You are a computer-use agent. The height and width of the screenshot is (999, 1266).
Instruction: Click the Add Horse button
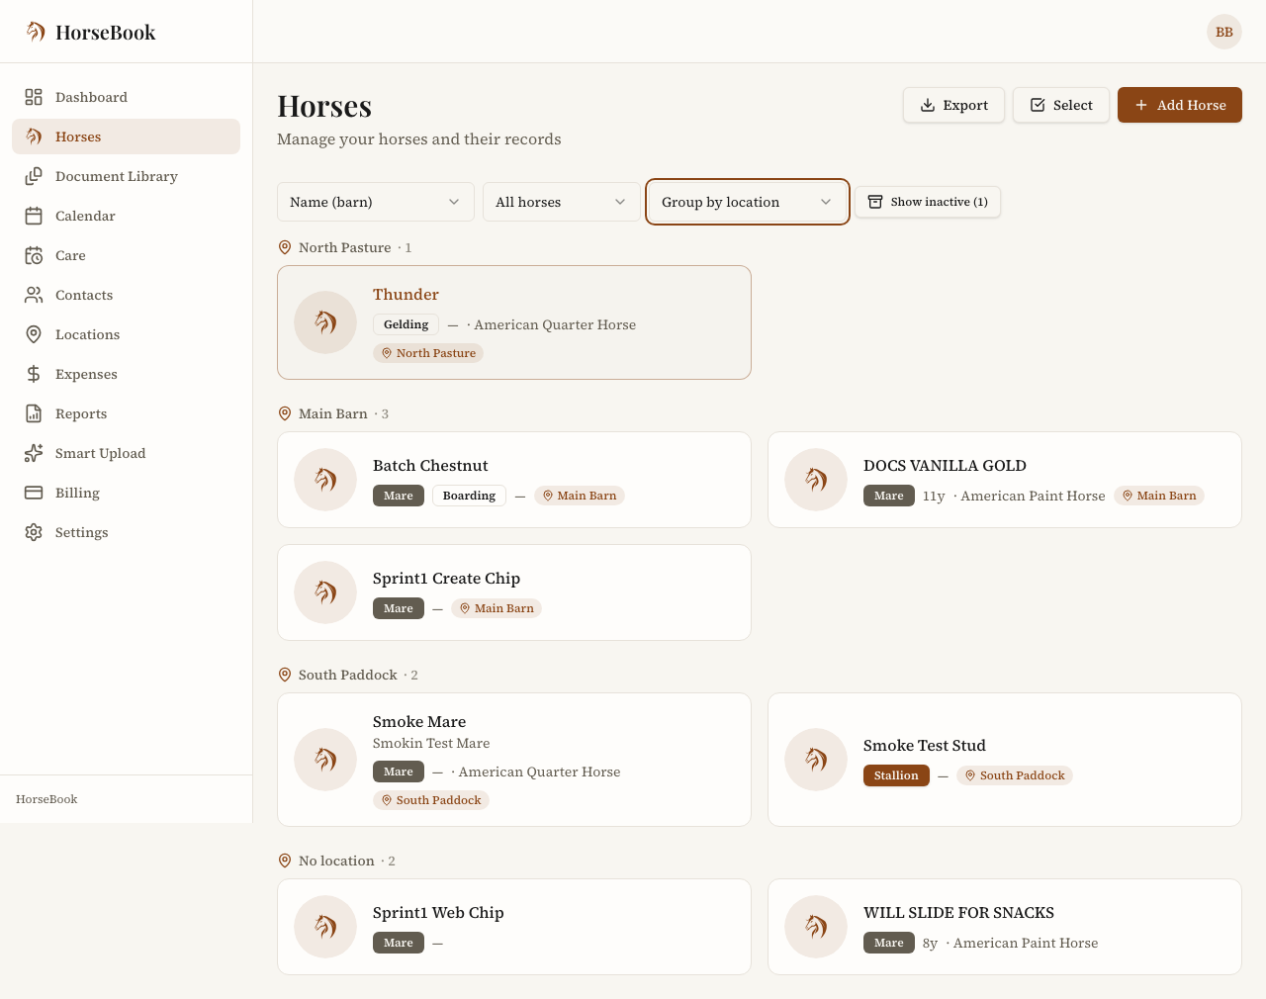click(1180, 105)
